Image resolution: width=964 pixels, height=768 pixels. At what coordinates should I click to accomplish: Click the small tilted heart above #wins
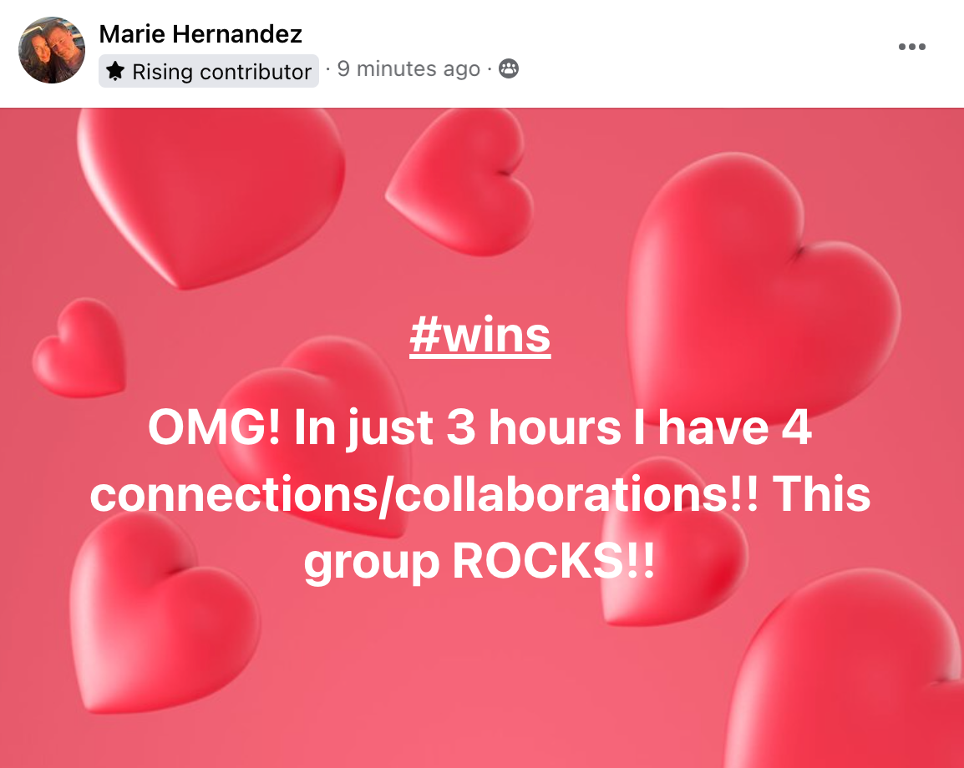pyautogui.click(x=461, y=183)
